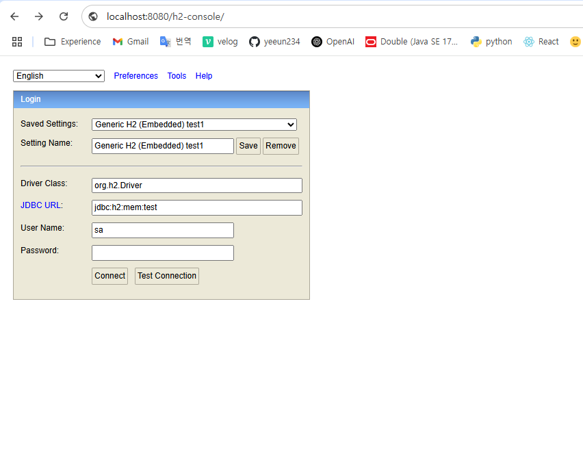This screenshot has height=475, width=583.
Task: Open the 번역 translate bookmark
Action: pos(175,42)
